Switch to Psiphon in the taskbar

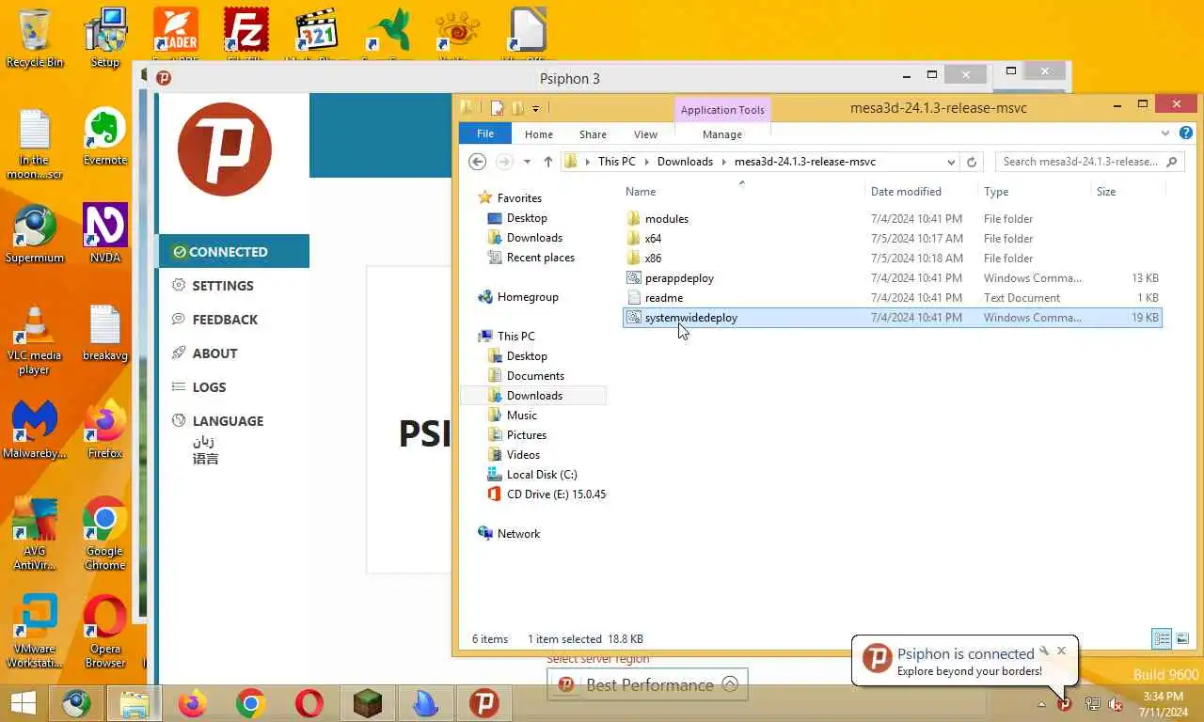point(483,703)
